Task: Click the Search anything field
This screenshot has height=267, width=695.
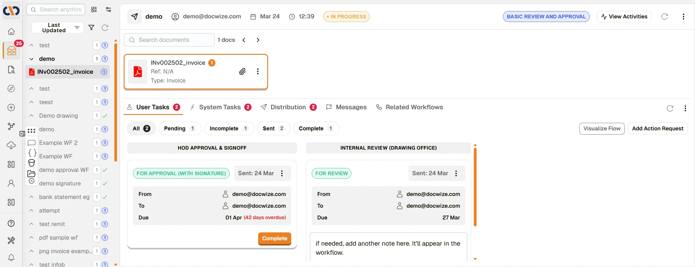Action: 56,10
